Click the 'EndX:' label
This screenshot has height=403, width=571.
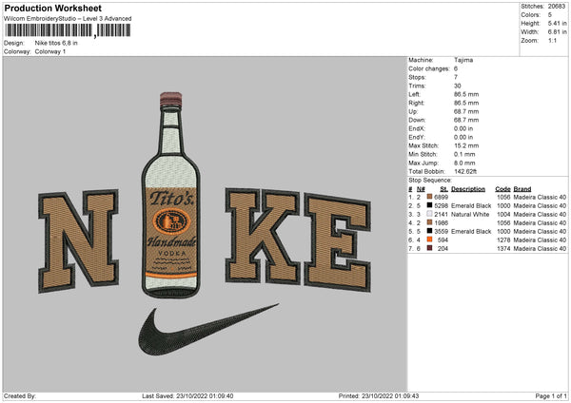click(x=417, y=128)
